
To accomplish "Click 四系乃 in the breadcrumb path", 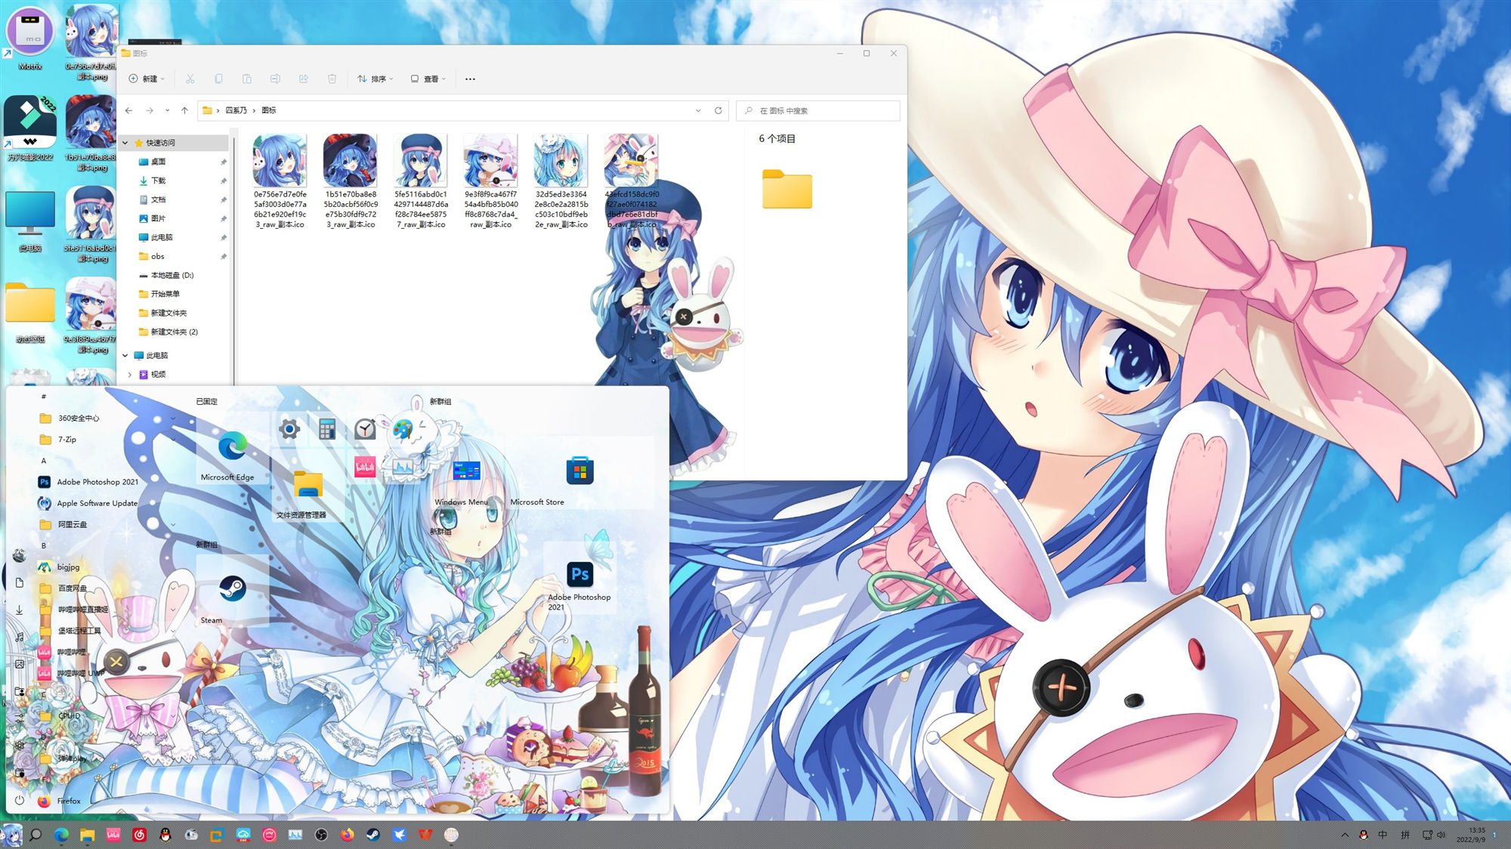I will pyautogui.click(x=236, y=110).
